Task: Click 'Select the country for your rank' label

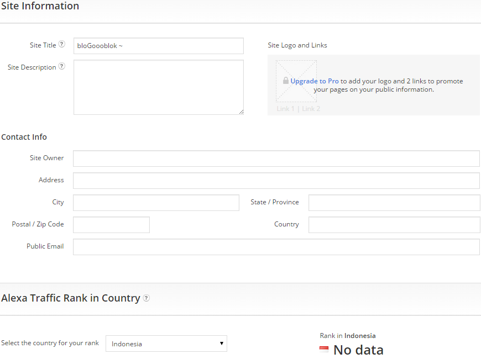Action: tap(50, 343)
